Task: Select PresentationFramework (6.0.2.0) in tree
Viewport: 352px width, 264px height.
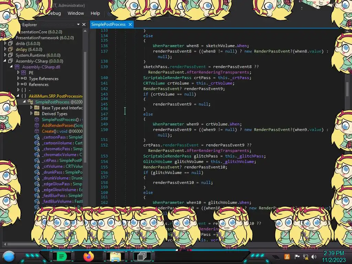Action: 45,37
